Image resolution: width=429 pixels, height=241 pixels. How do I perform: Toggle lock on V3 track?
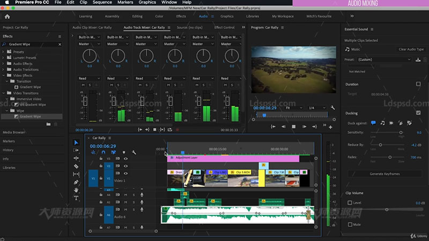pos(101,159)
